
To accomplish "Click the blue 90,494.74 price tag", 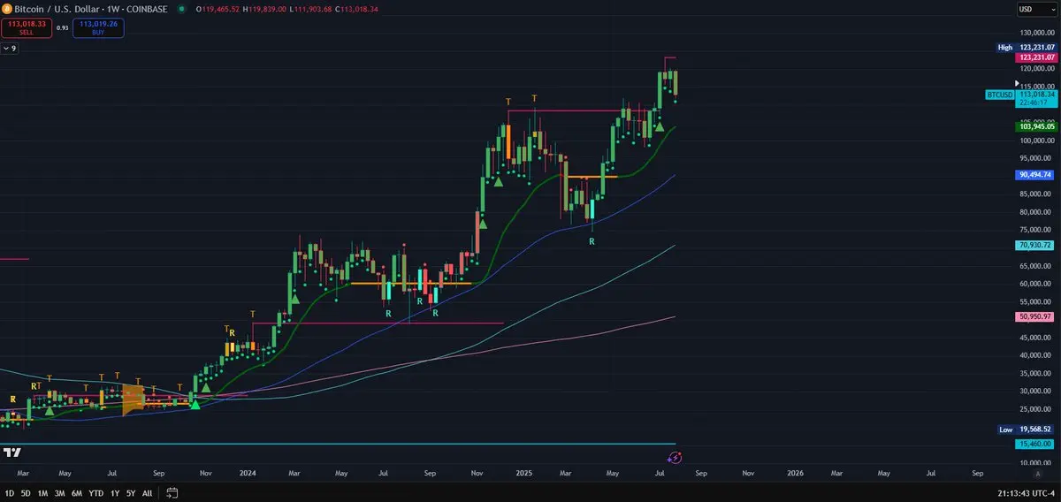I will [x=1037, y=175].
